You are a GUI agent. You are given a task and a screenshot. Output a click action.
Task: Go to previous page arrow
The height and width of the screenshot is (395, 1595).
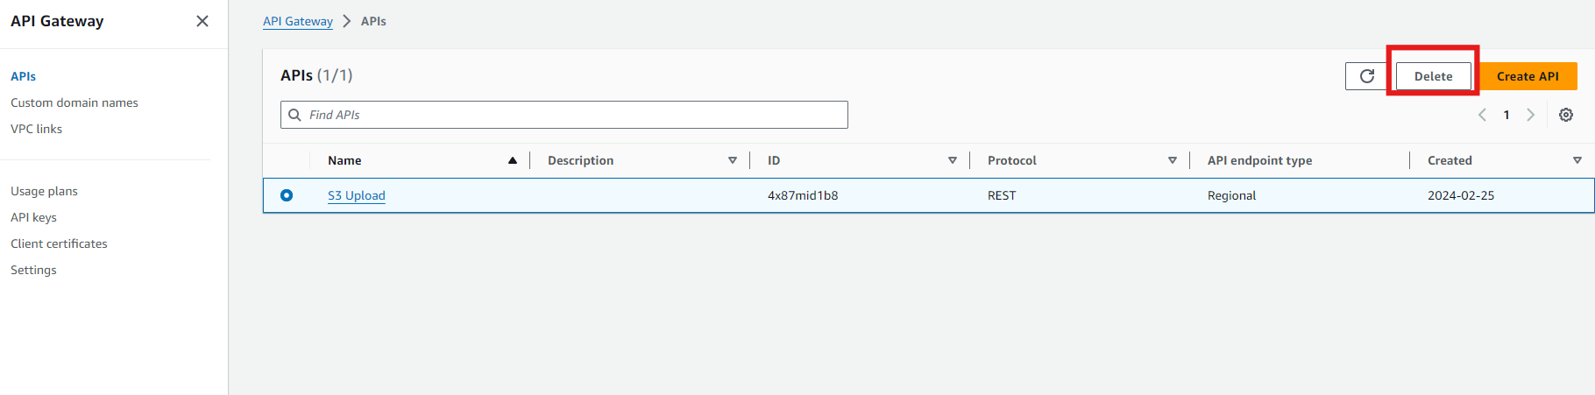(x=1482, y=115)
